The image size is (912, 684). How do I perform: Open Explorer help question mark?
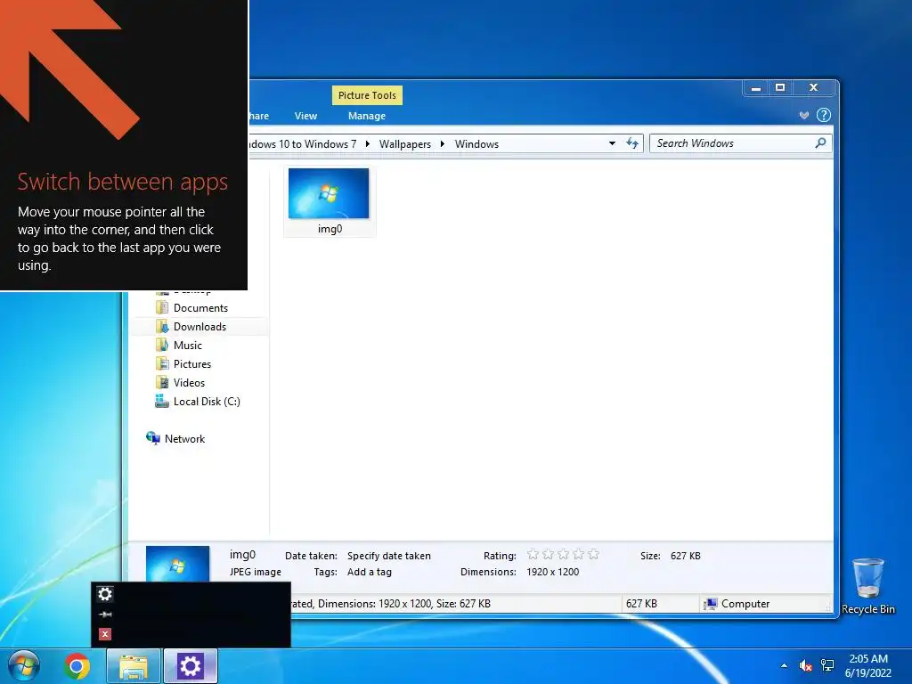pyautogui.click(x=824, y=115)
